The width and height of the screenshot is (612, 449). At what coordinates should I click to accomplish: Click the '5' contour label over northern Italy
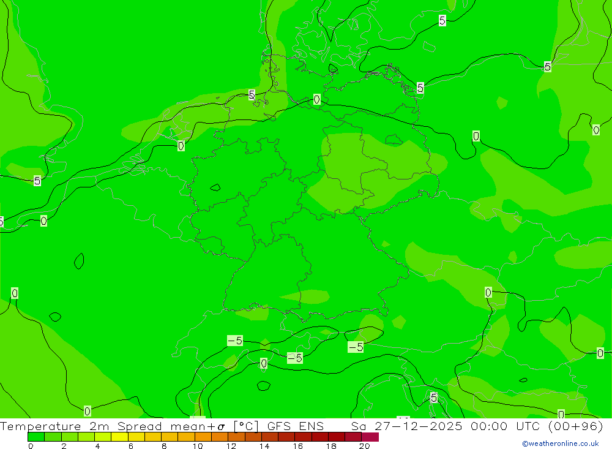(434, 398)
